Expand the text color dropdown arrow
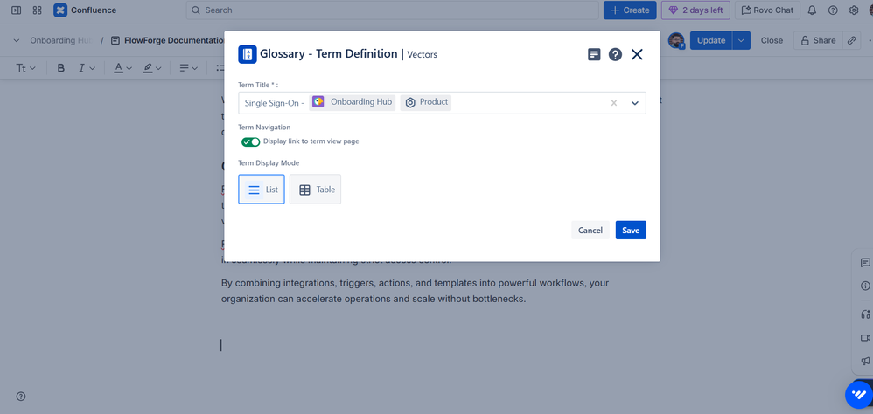Screen dimensions: 873x414 point(129,68)
